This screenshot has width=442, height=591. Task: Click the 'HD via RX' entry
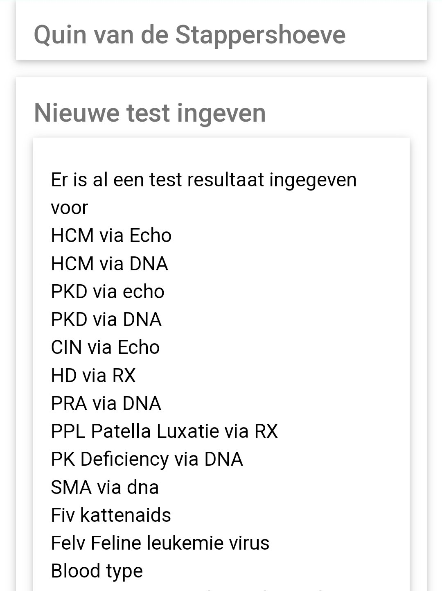point(93,376)
